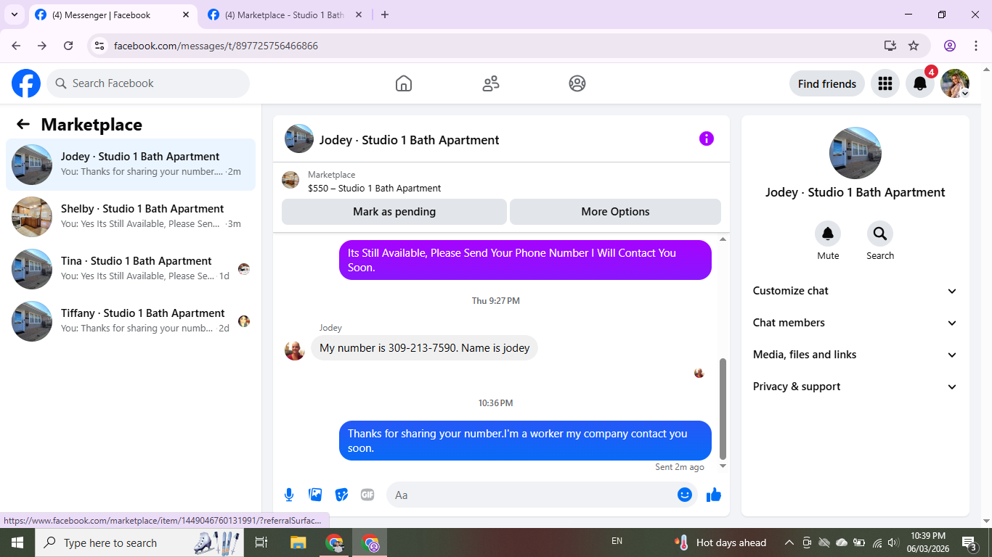The height and width of the screenshot is (557, 992).
Task: Mute the chat with the bell icon
Action: tap(828, 234)
